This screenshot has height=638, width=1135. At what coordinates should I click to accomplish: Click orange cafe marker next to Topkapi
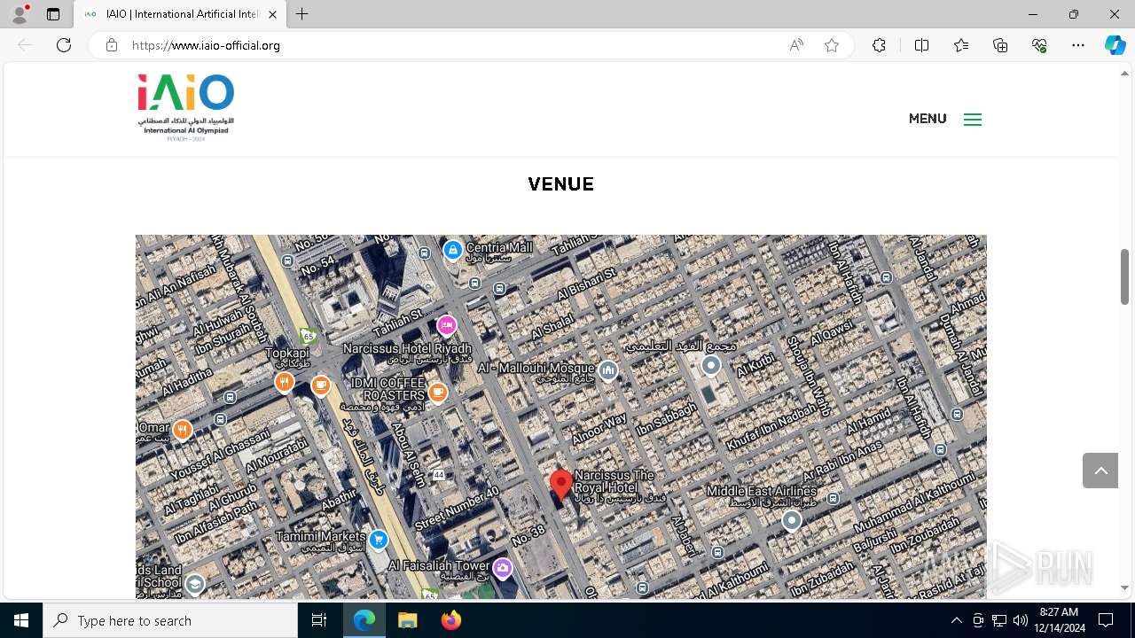click(x=321, y=385)
